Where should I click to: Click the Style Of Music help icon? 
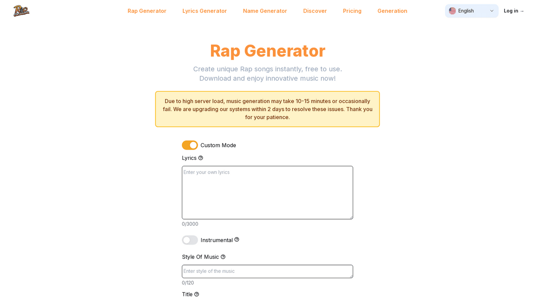223,257
